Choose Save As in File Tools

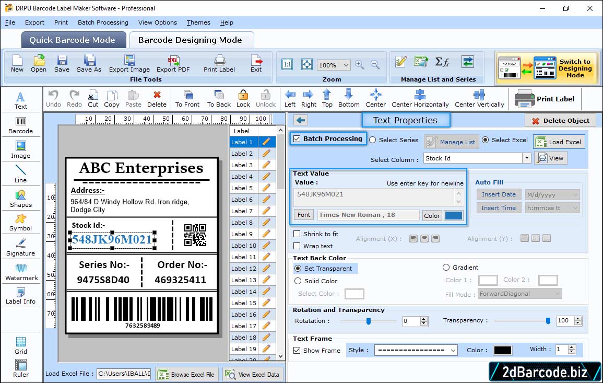[x=89, y=64]
